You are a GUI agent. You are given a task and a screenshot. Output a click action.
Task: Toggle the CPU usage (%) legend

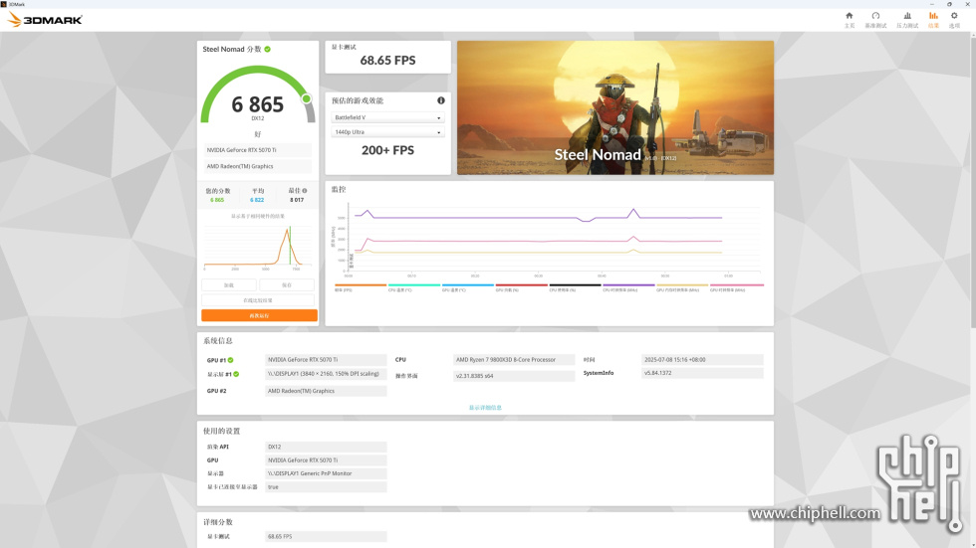click(x=575, y=287)
